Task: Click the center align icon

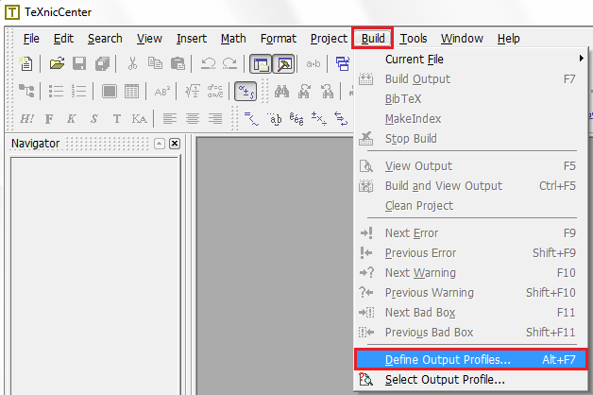Action: (x=193, y=119)
